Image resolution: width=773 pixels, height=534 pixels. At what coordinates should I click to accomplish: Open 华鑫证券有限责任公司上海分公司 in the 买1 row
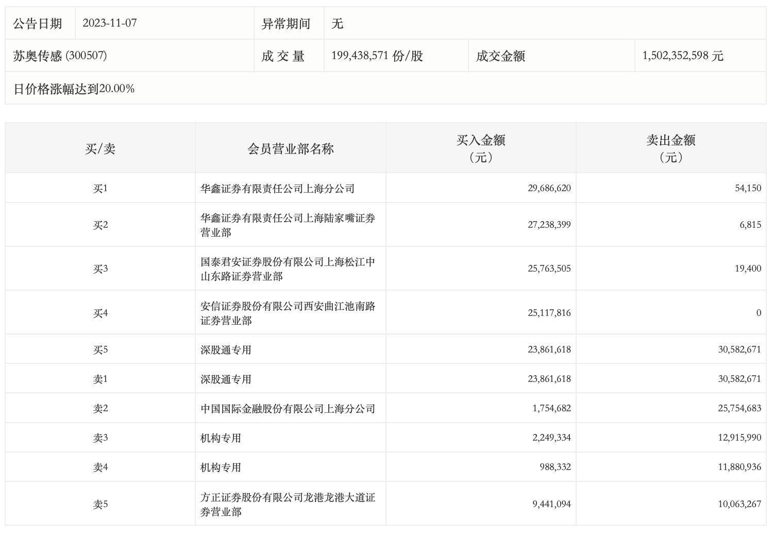click(277, 189)
